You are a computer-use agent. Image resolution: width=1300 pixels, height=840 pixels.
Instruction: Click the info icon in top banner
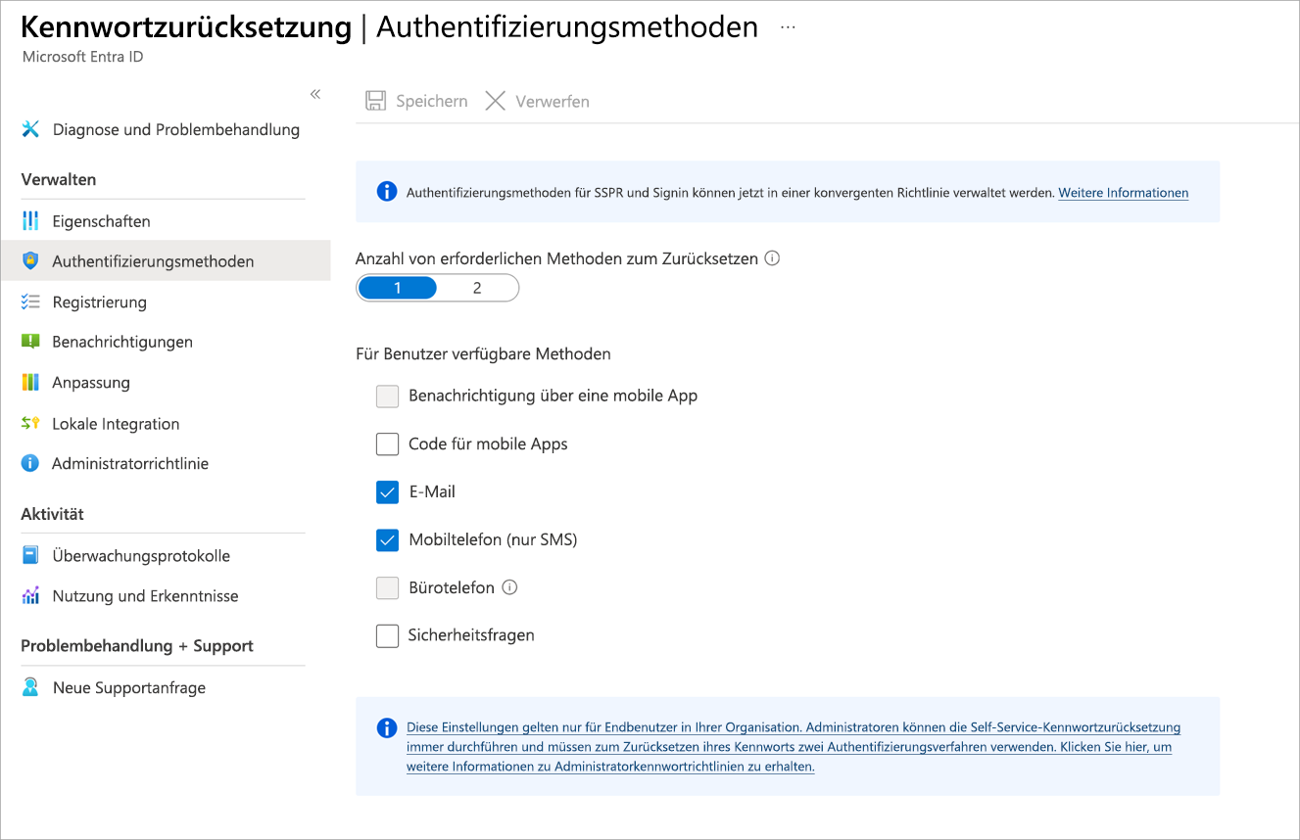coord(387,191)
